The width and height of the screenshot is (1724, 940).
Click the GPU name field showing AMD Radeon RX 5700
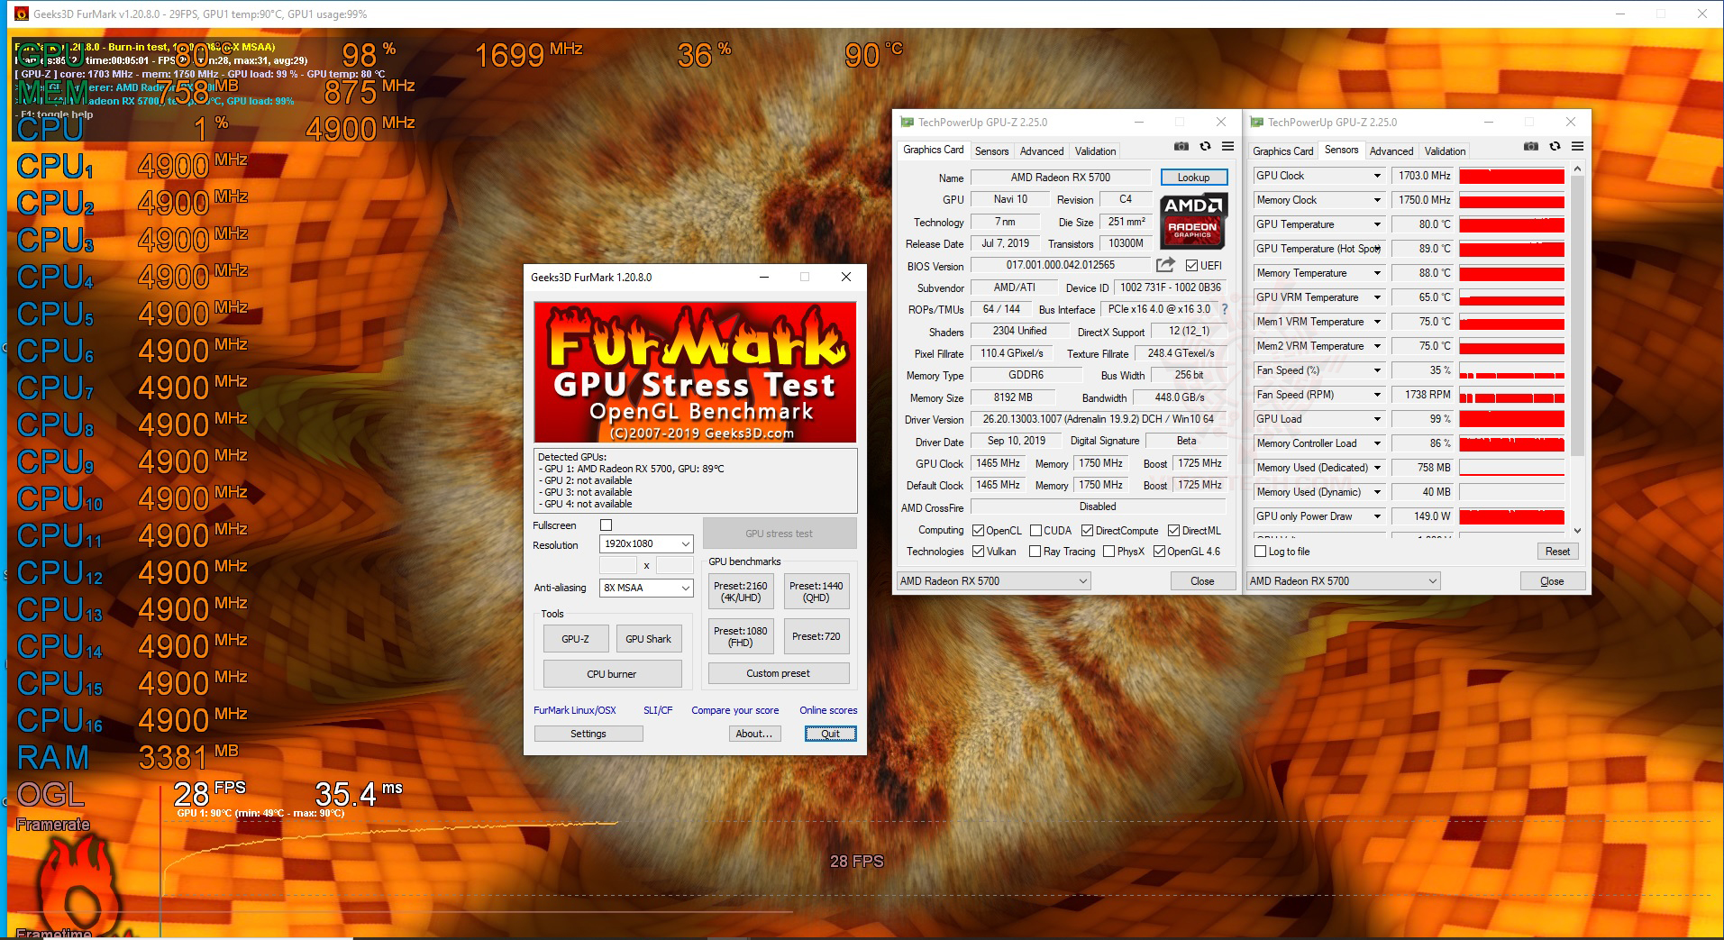click(x=1061, y=178)
